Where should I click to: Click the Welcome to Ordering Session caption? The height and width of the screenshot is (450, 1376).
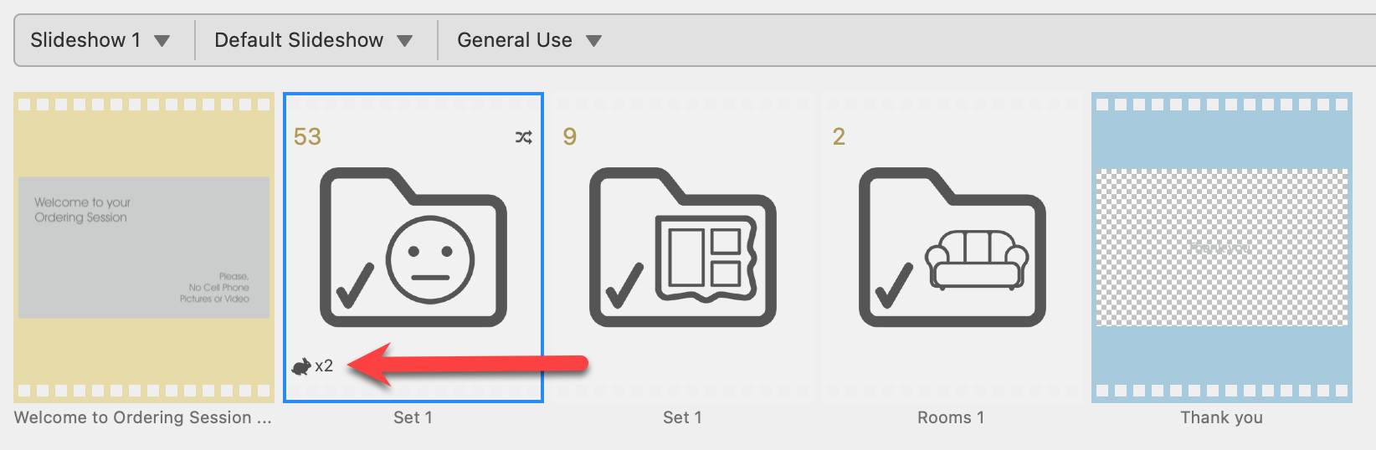(143, 417)
